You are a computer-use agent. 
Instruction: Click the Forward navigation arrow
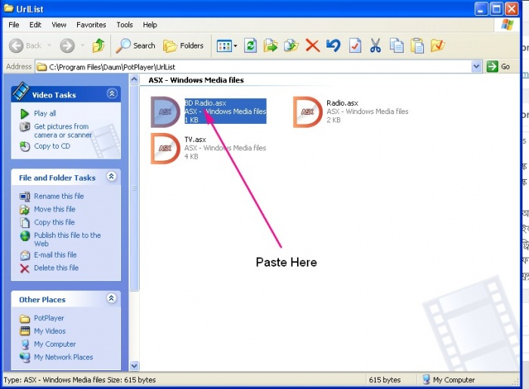coord(67,45)
